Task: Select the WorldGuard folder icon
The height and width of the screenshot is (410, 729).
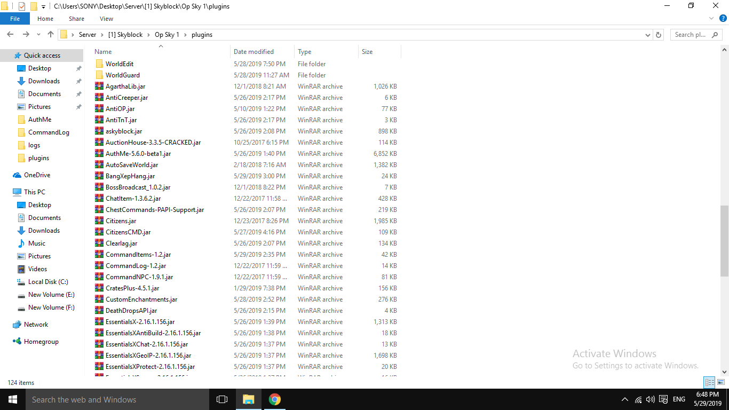Action: click(x=99, y=75)
